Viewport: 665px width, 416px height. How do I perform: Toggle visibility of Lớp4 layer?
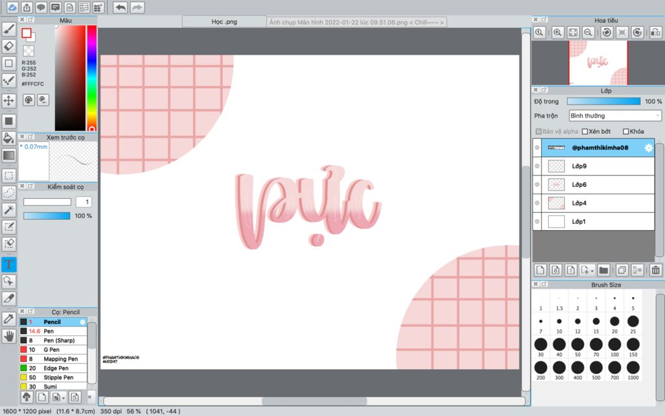tap(537, 203)
